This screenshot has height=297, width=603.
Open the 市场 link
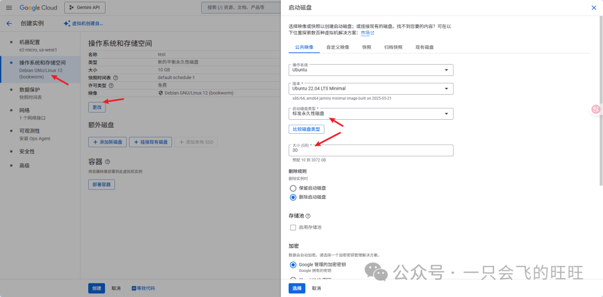(365, 33)
